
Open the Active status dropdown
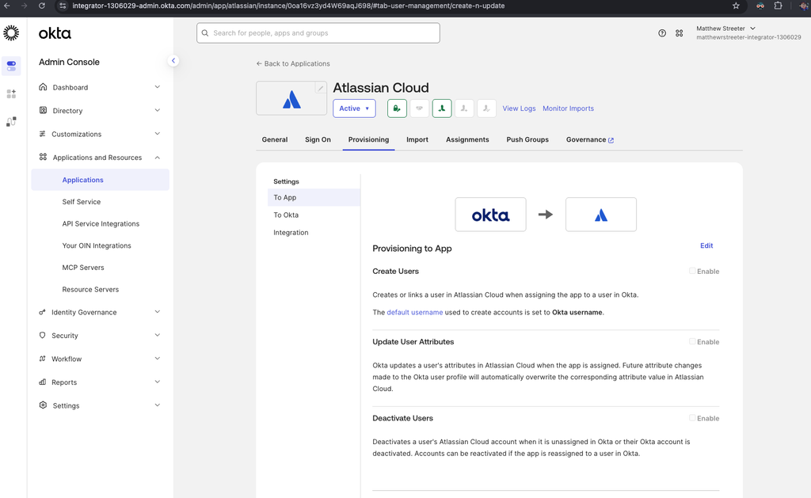coord(354,108)
